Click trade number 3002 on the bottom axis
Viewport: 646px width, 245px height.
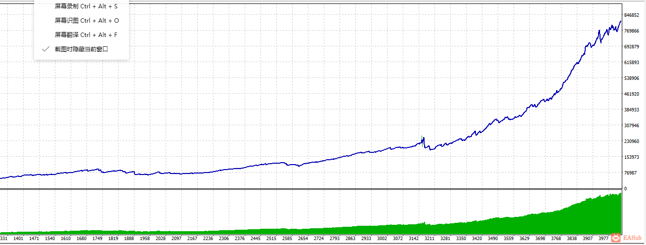(382, 239)
